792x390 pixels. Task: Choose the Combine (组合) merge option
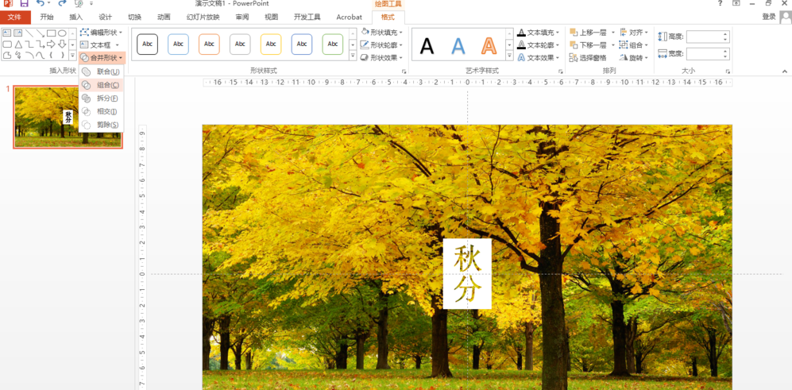(102, 85)
